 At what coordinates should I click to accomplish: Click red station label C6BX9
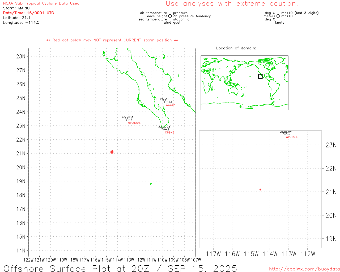170,132
